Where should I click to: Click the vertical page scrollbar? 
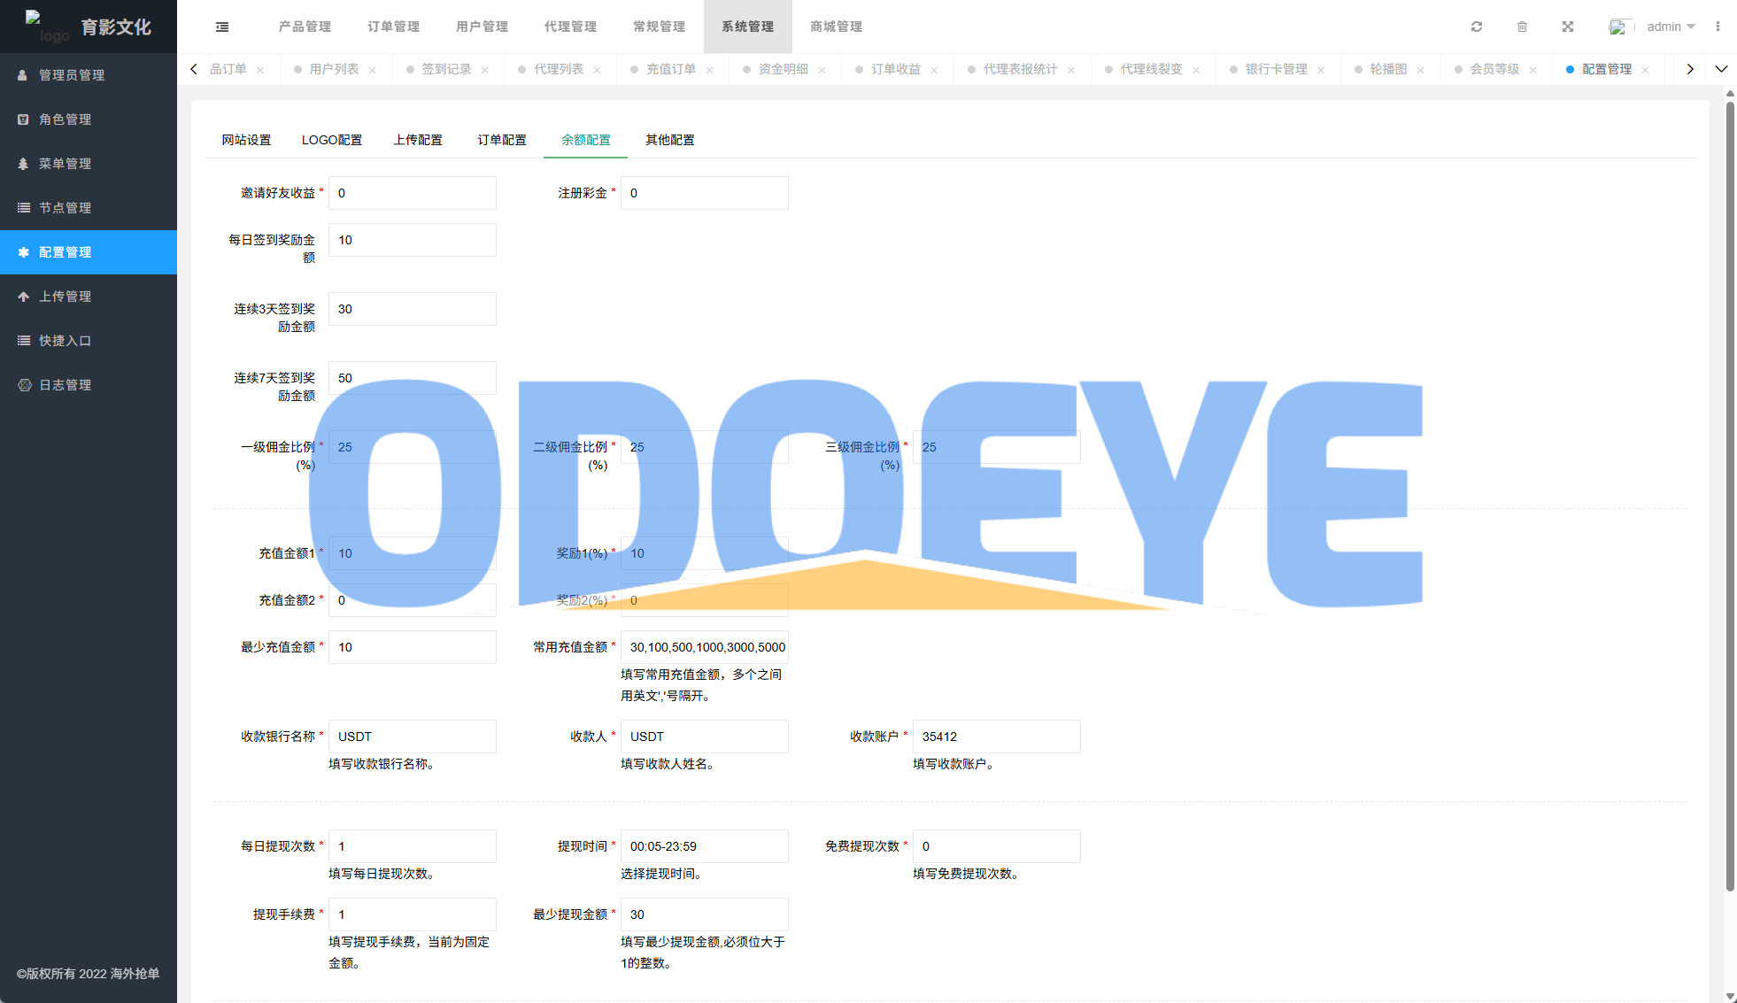coord(1729,496)
